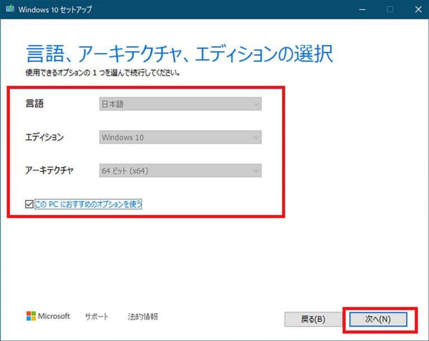Click the アーキテクチャ label
Viewport: 429px width, 341px height.
click(x=49, y=170)
